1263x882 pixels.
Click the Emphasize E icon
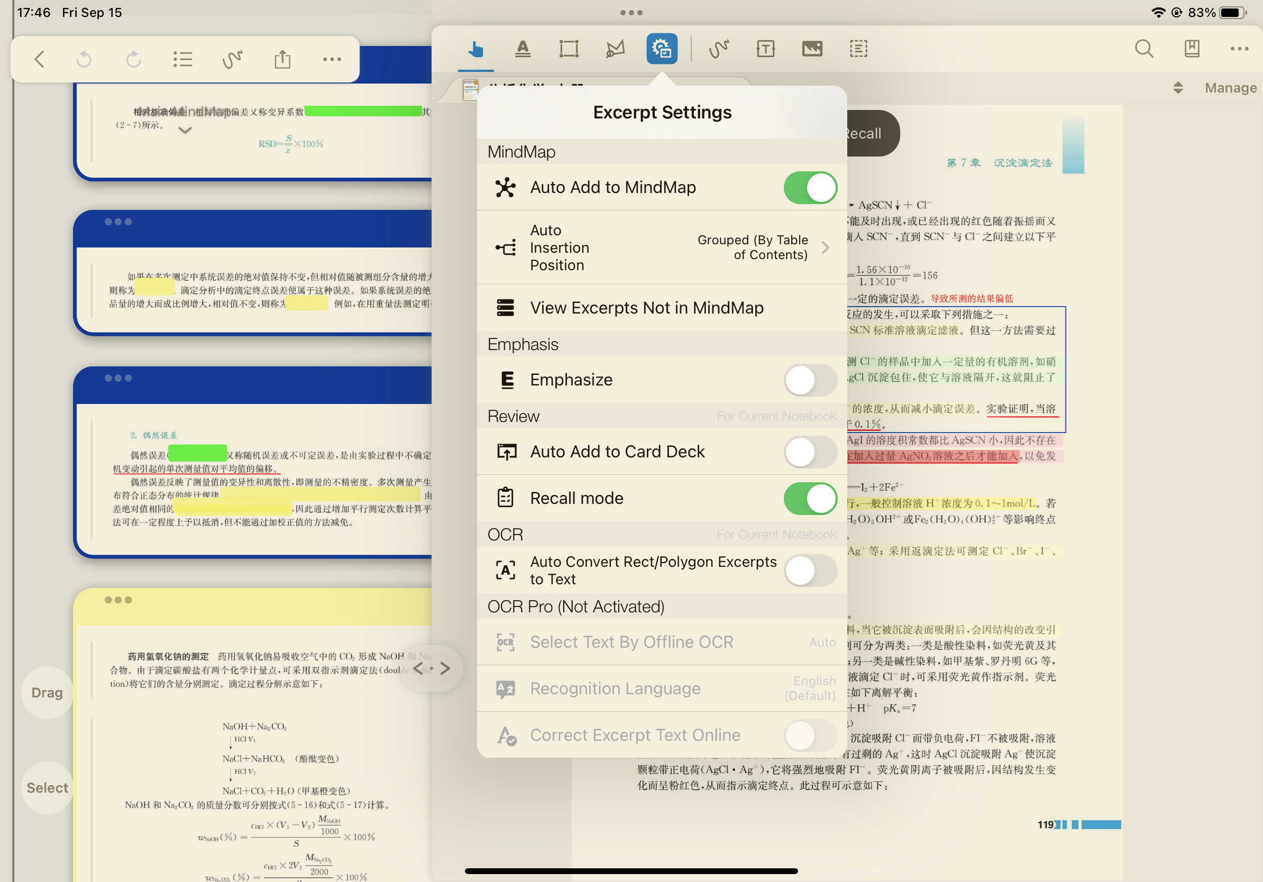pyautogui.click(x=507, y=380)
